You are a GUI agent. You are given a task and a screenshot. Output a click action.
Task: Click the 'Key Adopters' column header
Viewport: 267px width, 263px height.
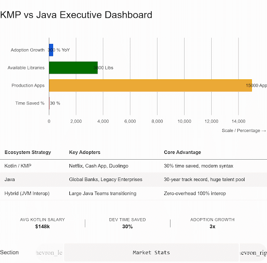[84, 152]
